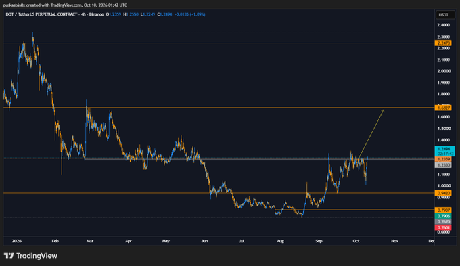The image size is (460, 266).
Task: Click the Feb label on time axis
Action: pos(55,241)
